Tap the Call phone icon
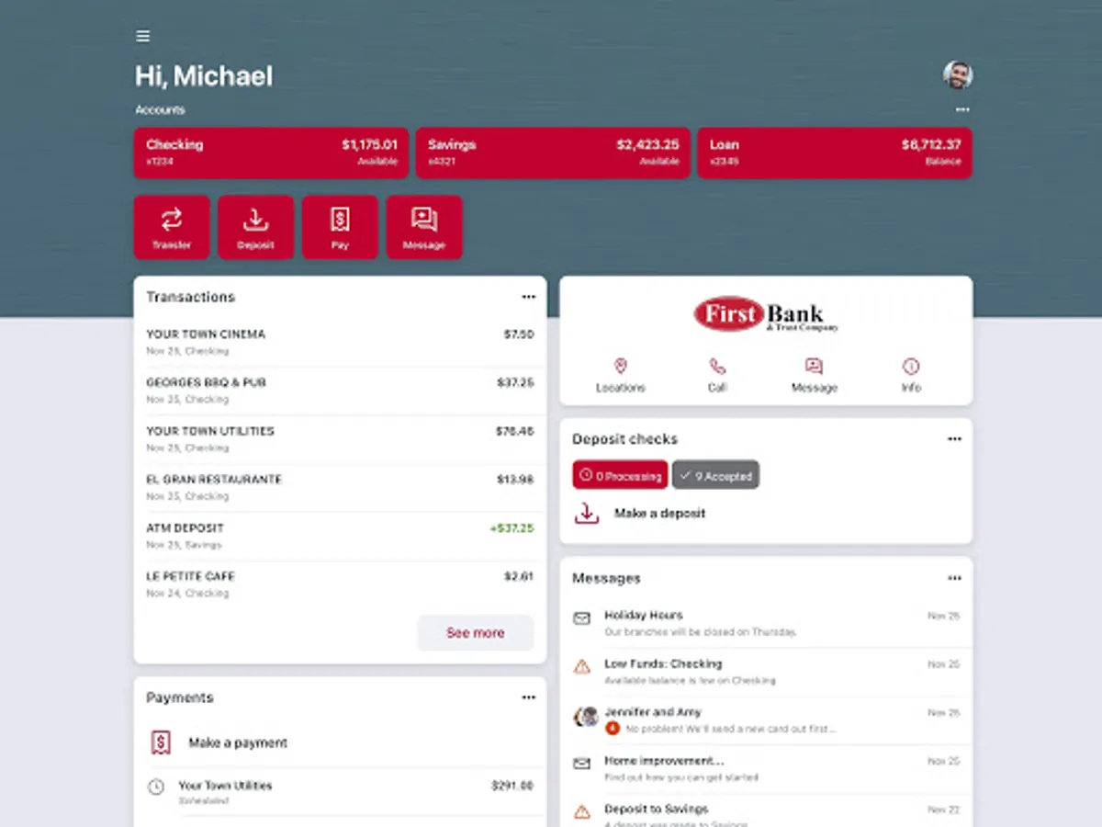Image resolution: width=1102 pixels, height=827 pixels. click(717, 366)
